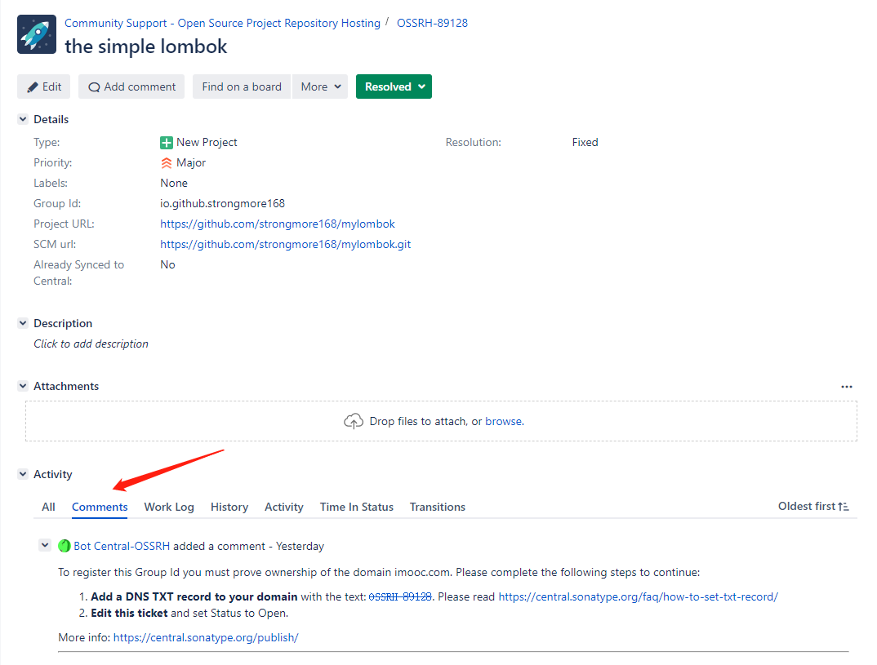
Task: Switch to the Work Log tab
Action: coord(169,507)
